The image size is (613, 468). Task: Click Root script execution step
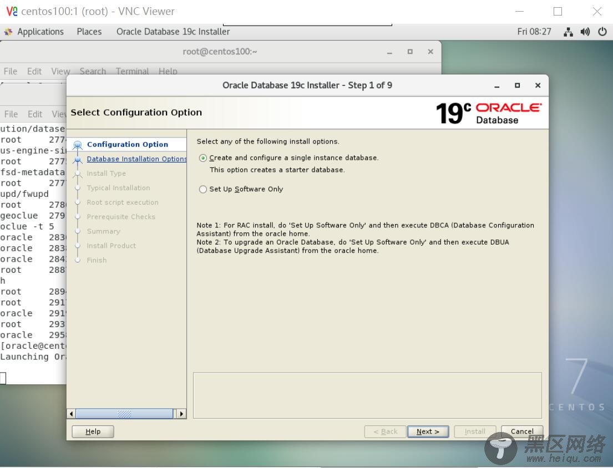(123, 202)
